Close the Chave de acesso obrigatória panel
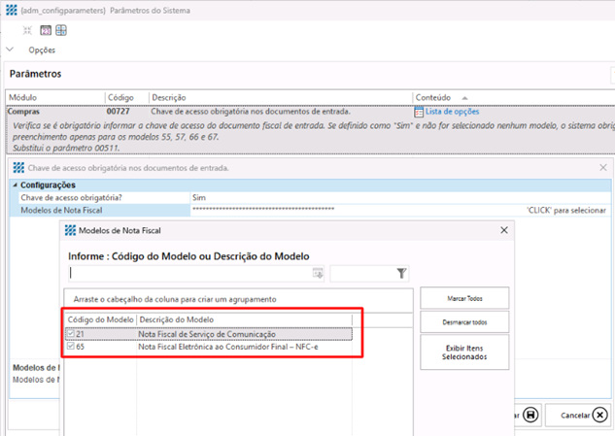The image size is (615, 436). point(603,168)
